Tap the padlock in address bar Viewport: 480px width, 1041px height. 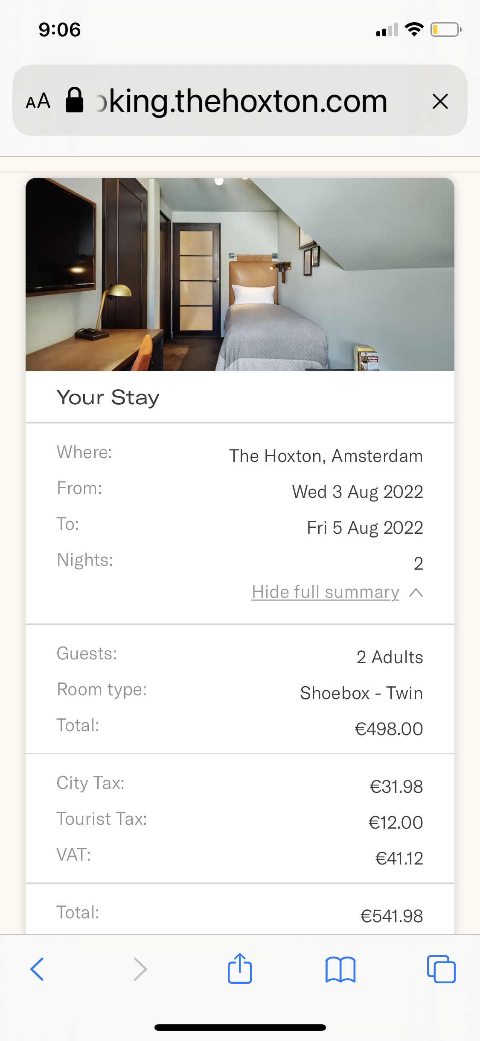click(x=74, y=100)
